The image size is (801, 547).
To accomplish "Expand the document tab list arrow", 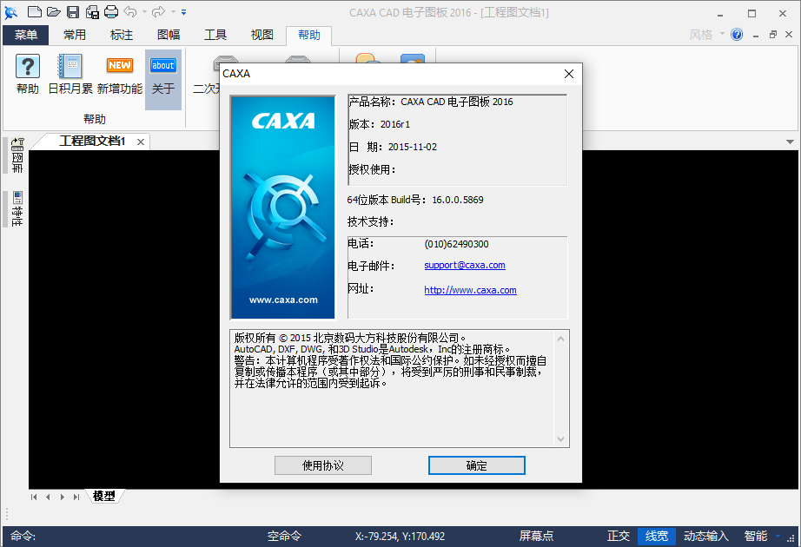I will 790,142.
